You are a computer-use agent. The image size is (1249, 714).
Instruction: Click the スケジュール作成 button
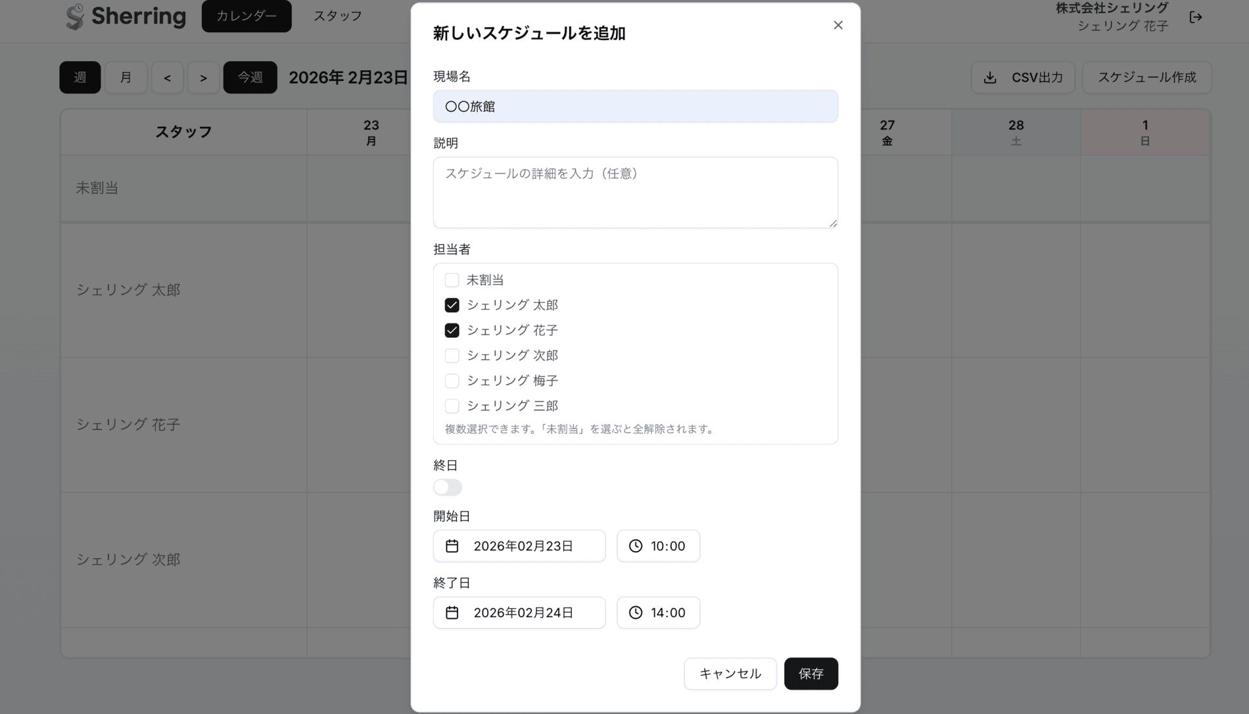[1146, 77]
